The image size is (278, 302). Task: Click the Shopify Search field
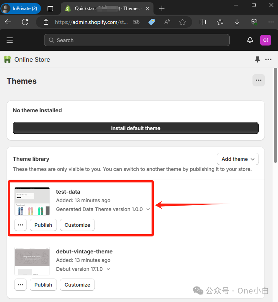pyautogui.click(x=137, y=40)
